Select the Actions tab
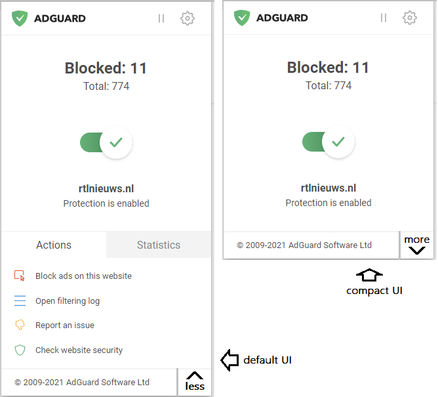 54,245
